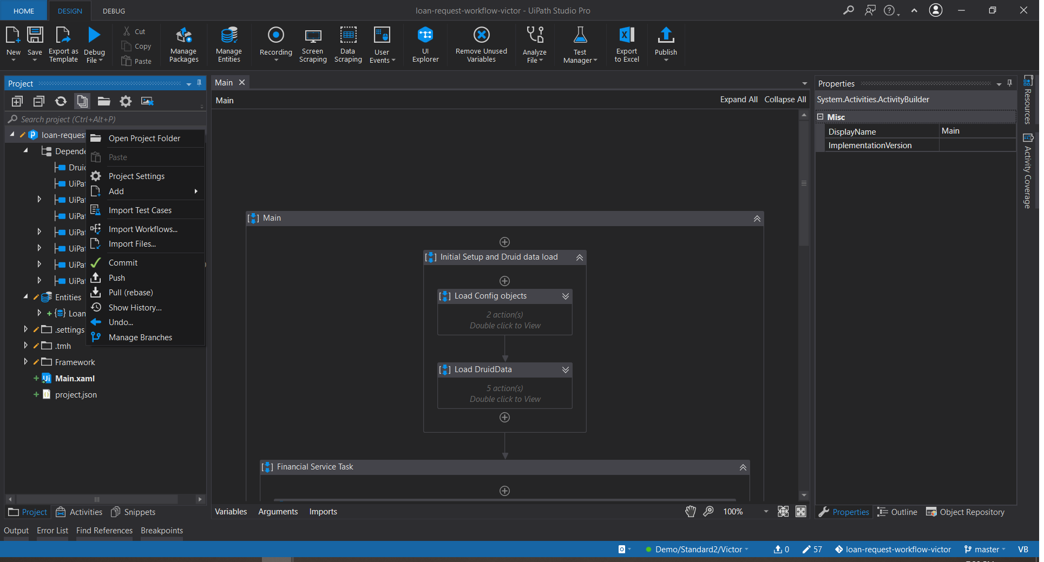Switch to the HOME tab
1044x562 pixels.
[x=24, y=11]
